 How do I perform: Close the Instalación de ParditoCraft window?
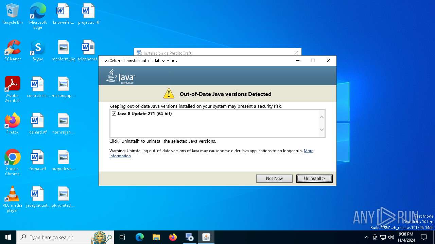(x=296, y=53)
